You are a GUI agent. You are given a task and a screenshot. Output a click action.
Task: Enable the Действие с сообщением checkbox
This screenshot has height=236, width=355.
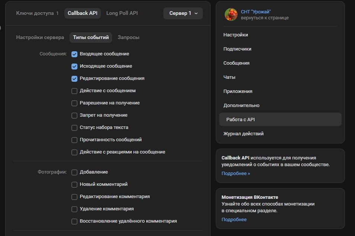point(74,91)
